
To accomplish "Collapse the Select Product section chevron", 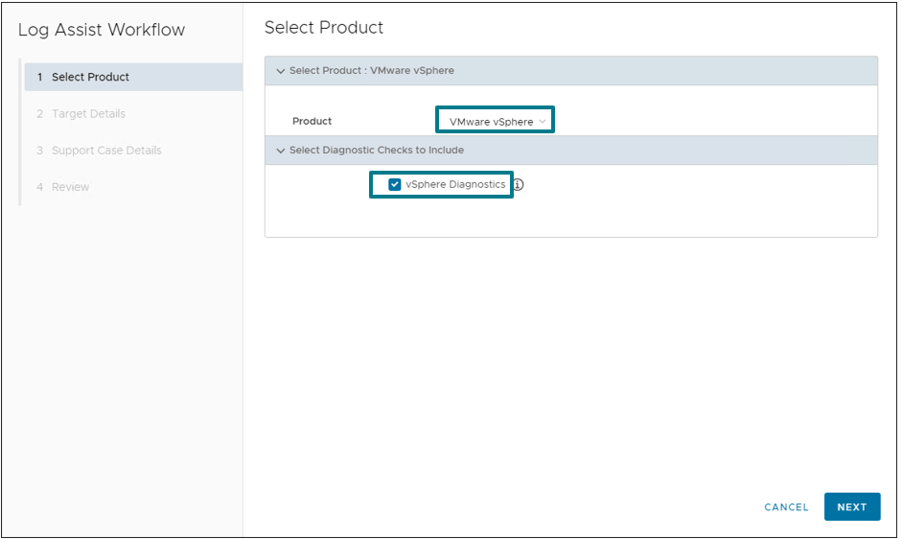I will coord(281,71).
